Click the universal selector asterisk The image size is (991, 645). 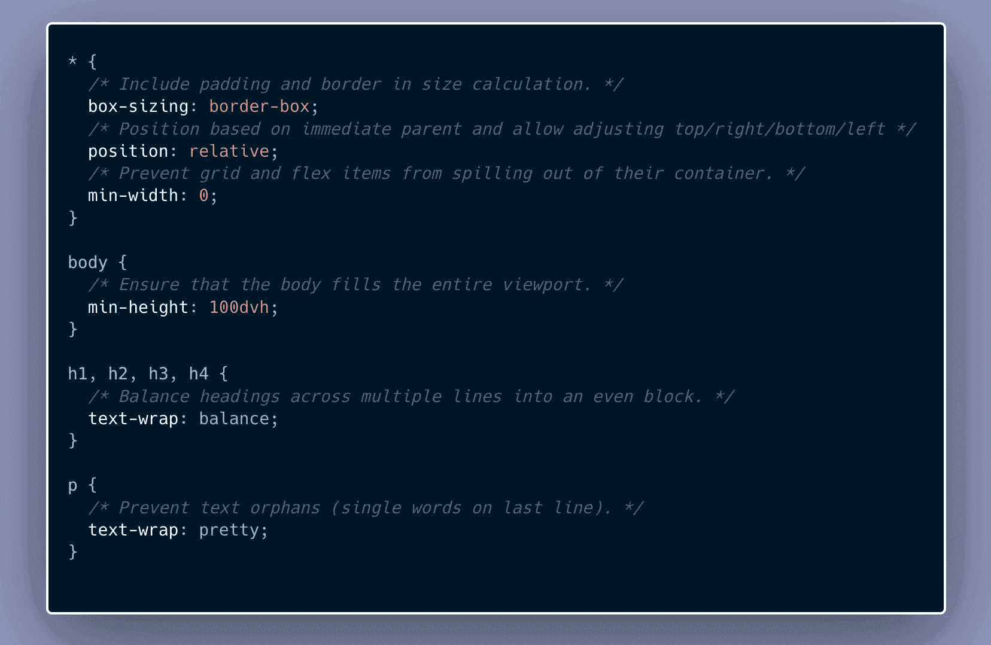point(72,61)
